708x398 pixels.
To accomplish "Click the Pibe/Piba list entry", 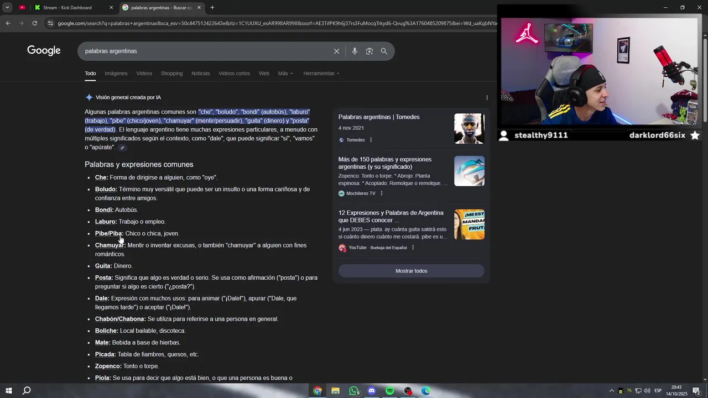I will [137, 234].
